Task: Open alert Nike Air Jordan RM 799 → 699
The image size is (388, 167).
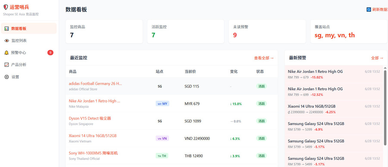Action: pos(334,91)
